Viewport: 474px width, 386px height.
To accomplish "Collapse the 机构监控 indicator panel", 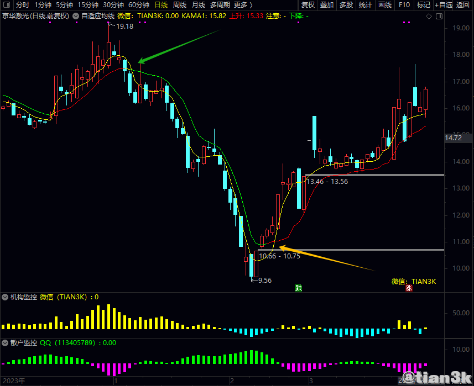I will 5,297.
